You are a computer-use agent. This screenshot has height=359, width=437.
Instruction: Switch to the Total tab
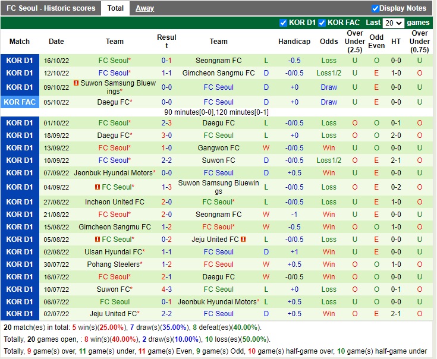pyautogui.click(x=115, y=8)
